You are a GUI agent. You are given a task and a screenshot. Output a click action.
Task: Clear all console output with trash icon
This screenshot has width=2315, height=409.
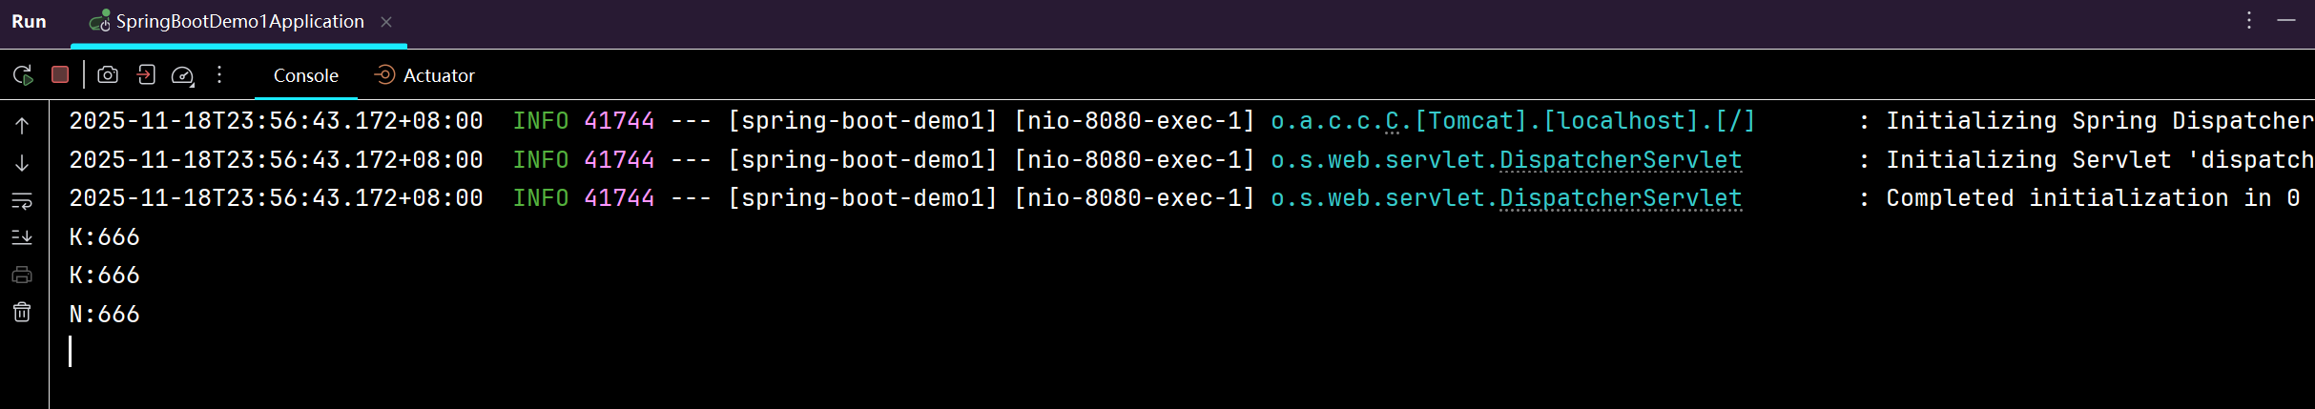22,312
